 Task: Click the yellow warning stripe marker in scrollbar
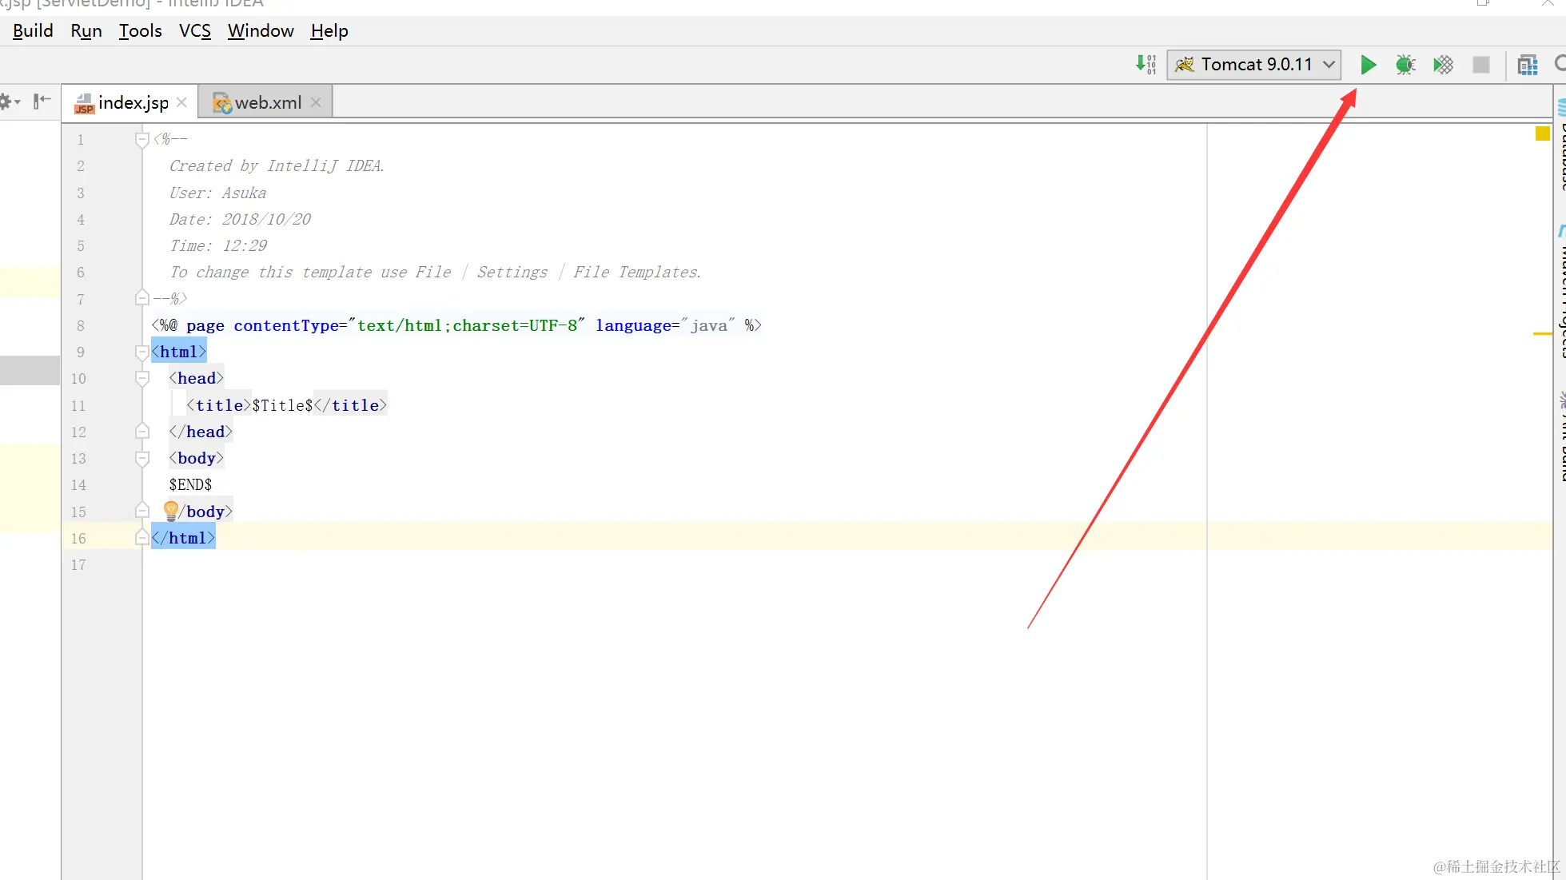pos(1542,333)
